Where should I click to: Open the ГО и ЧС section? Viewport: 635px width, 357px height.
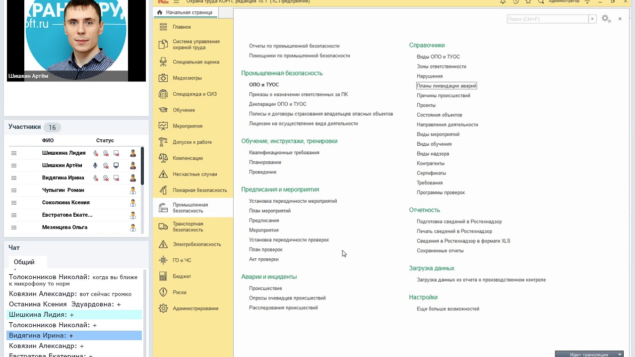pyautogui.click(x=193, y=260)
